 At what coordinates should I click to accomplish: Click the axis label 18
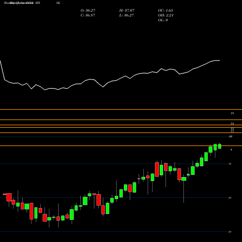pyautogui.click(x=232, y=113)
